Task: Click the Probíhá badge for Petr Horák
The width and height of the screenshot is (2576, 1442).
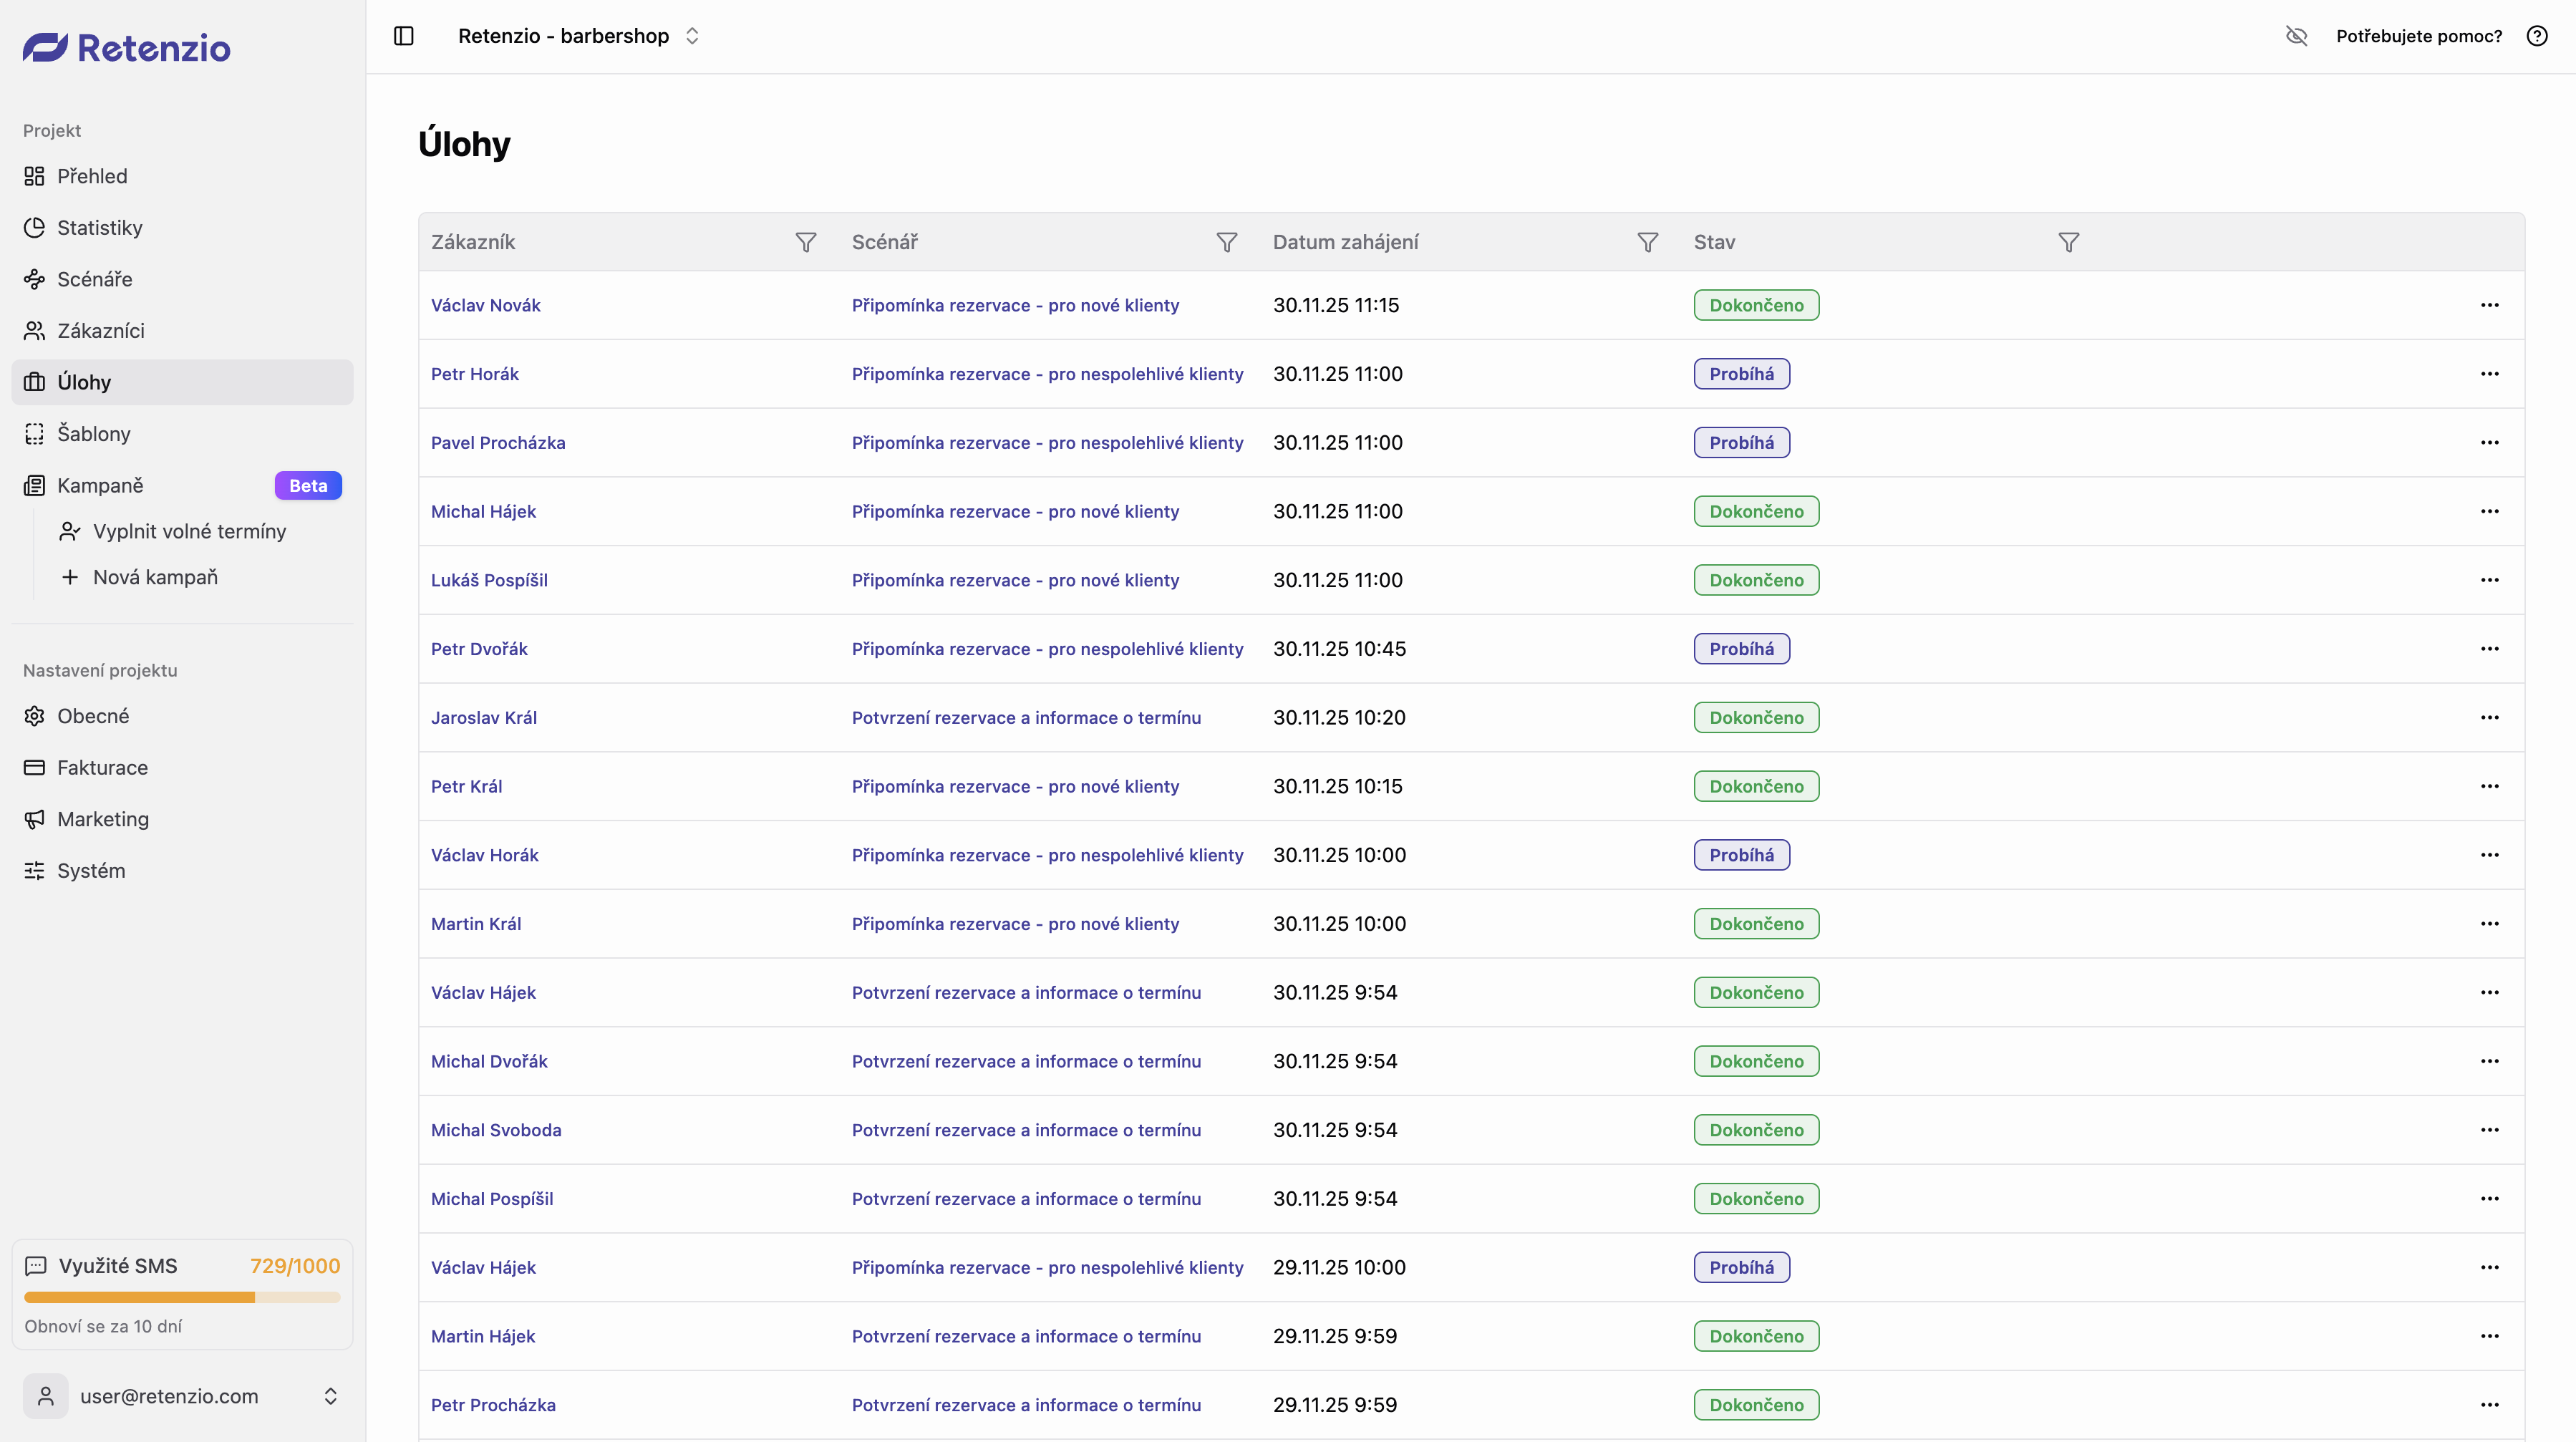Action: coord(1741,374)
